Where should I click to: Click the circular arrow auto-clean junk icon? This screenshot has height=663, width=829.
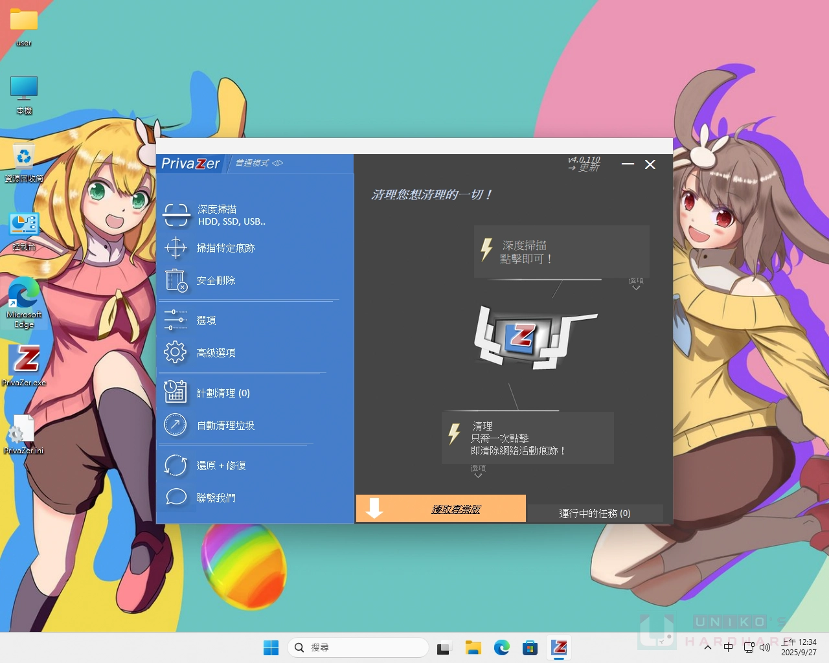[175, 425]
